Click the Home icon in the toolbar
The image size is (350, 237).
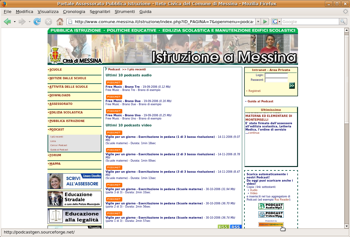click(x=60, y=22)
